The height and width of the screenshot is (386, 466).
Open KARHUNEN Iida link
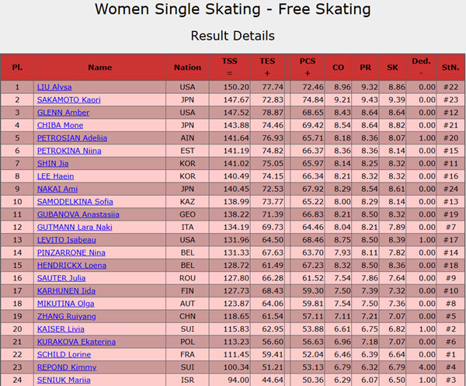click(x=66, y=291)
